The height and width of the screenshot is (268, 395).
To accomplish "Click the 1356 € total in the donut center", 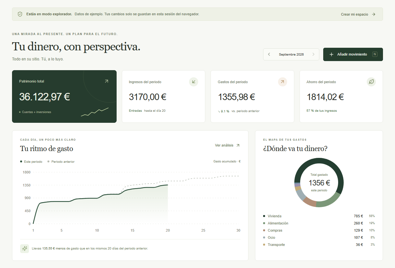I will [319, 183].
